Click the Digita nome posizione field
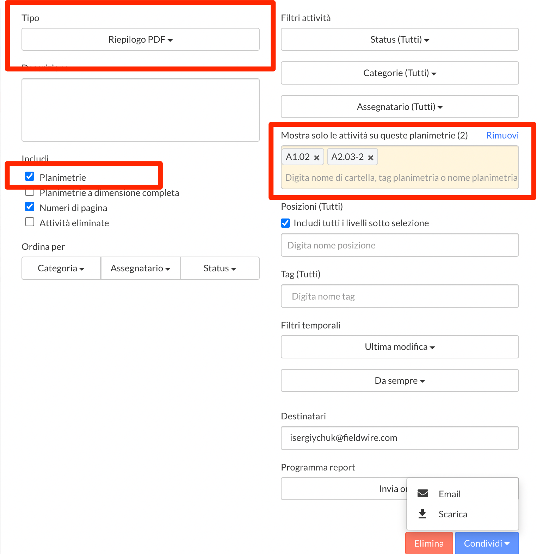Viewport: 537px width, 554px height. (400, 245)
